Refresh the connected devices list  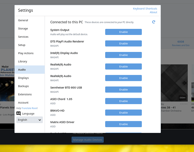point(154,22)
